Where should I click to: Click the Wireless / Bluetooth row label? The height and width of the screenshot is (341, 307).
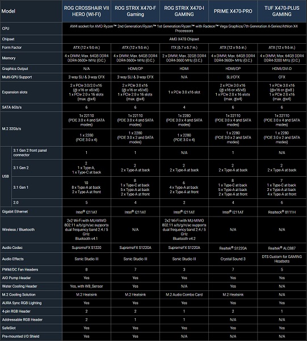31,230
